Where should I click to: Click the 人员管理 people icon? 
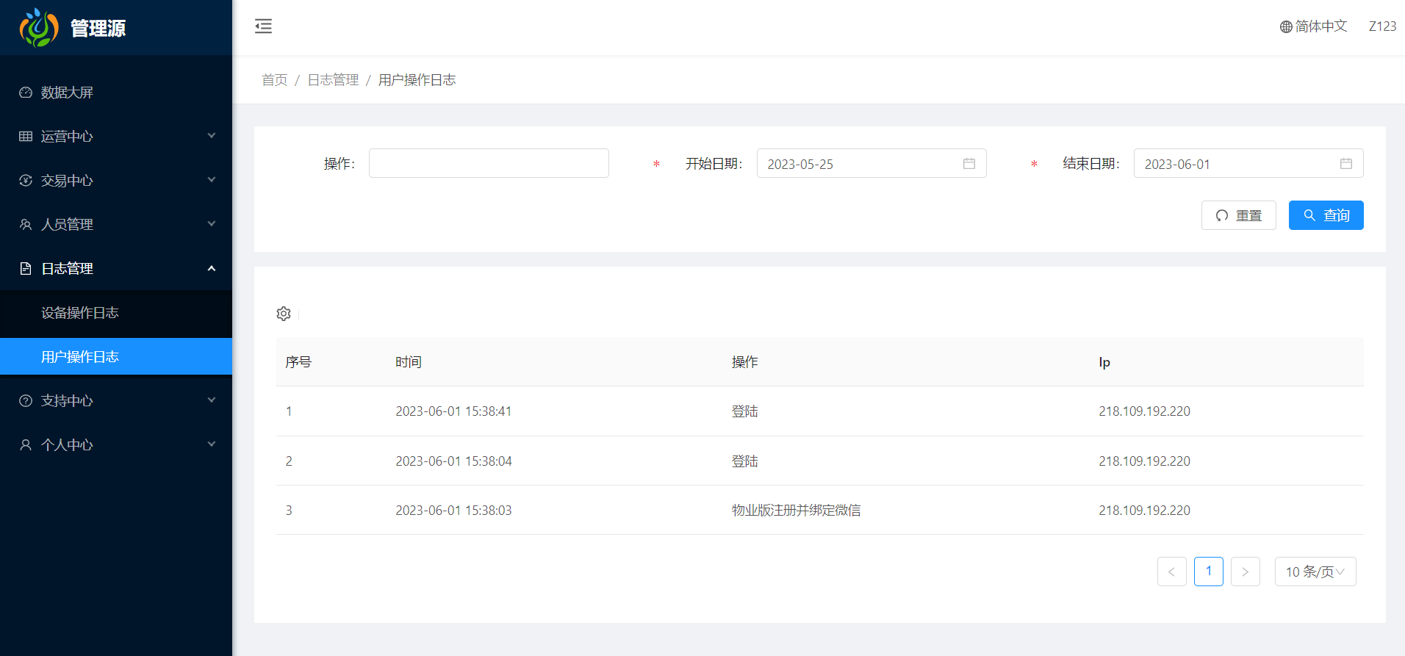pos(26,225)
